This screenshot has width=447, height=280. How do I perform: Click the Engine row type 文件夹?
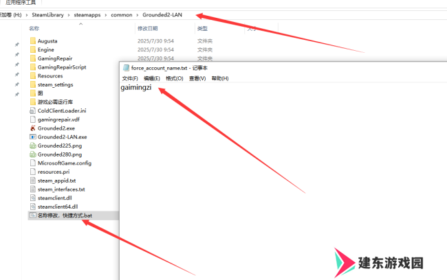click(x=205, y=50)
